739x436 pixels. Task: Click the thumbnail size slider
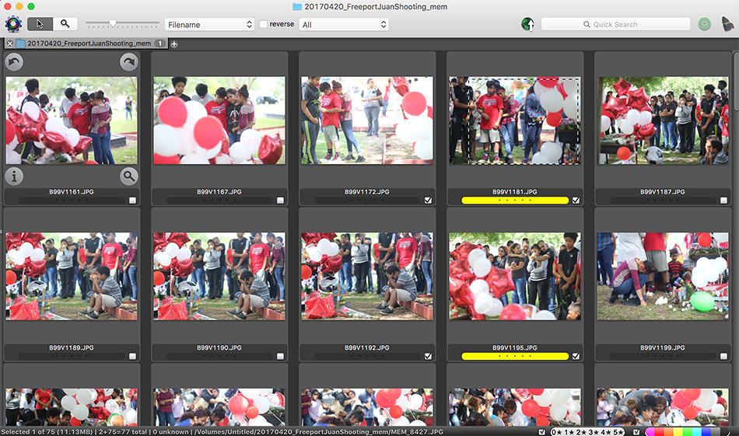[123, 23]
